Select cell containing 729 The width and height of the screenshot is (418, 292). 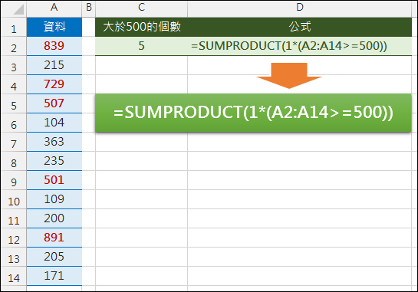click(54, 84)
